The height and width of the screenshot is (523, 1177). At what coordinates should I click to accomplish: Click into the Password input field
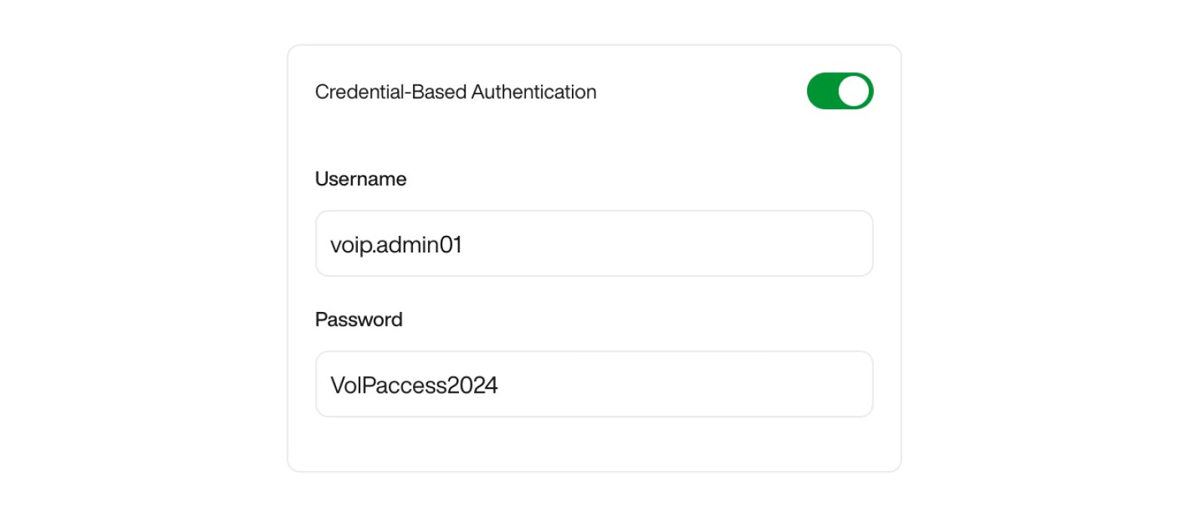point(594,384)
